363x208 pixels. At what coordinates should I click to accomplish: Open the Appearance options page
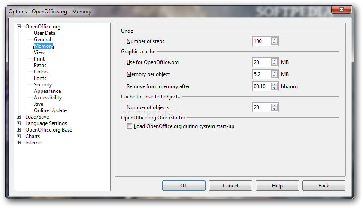pos(48,91)
